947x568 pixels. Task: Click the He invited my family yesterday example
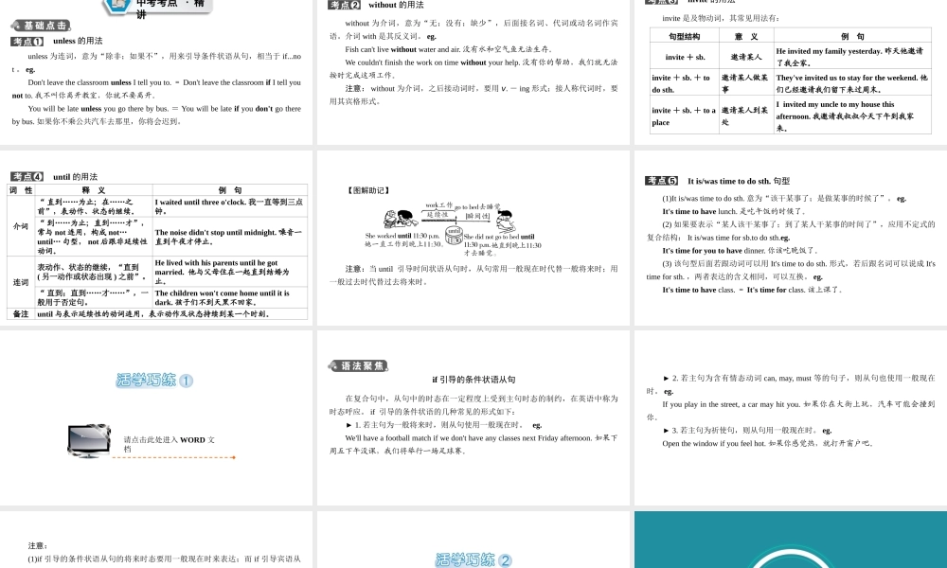coord(851,57)
